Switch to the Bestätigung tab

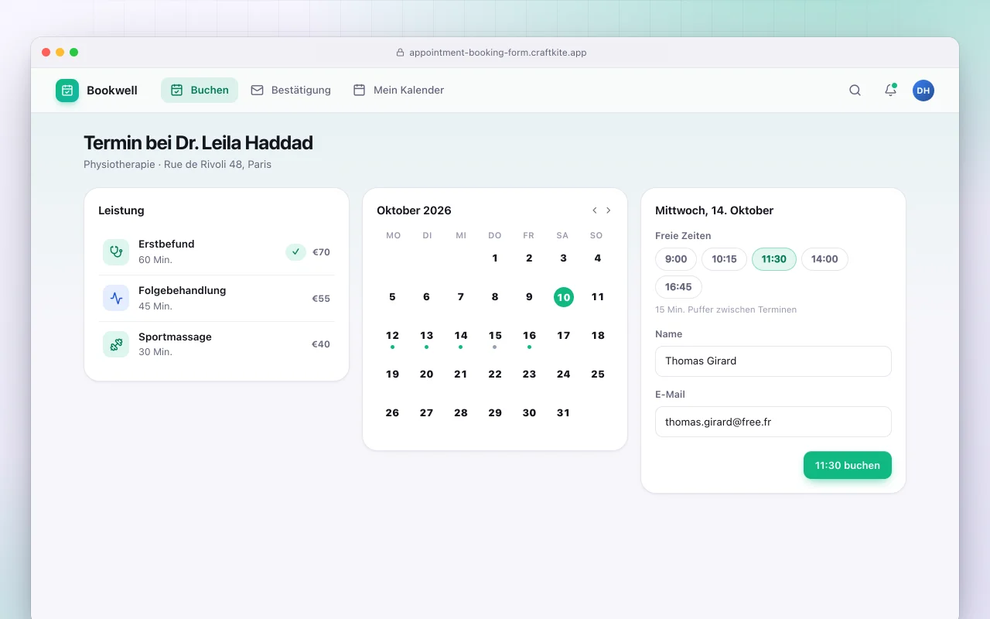click(291, 91)
